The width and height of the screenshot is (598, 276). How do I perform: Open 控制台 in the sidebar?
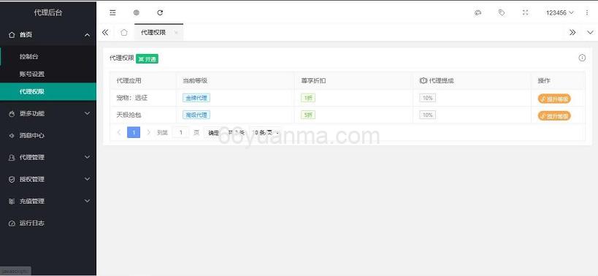click(x=48, y=56)
